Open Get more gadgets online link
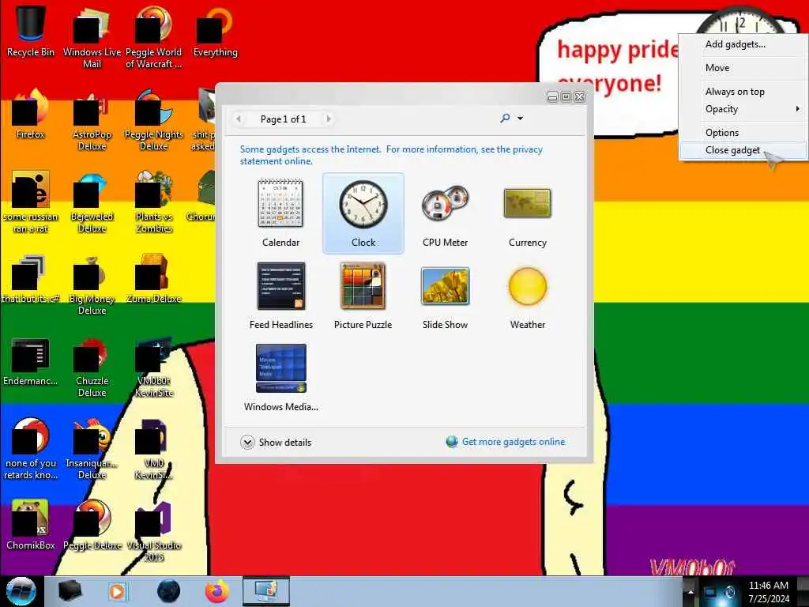 tap(514, 442)
